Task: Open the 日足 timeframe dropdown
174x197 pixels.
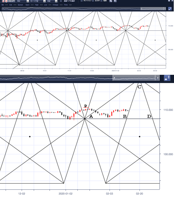Action: (x=52, y=1)
